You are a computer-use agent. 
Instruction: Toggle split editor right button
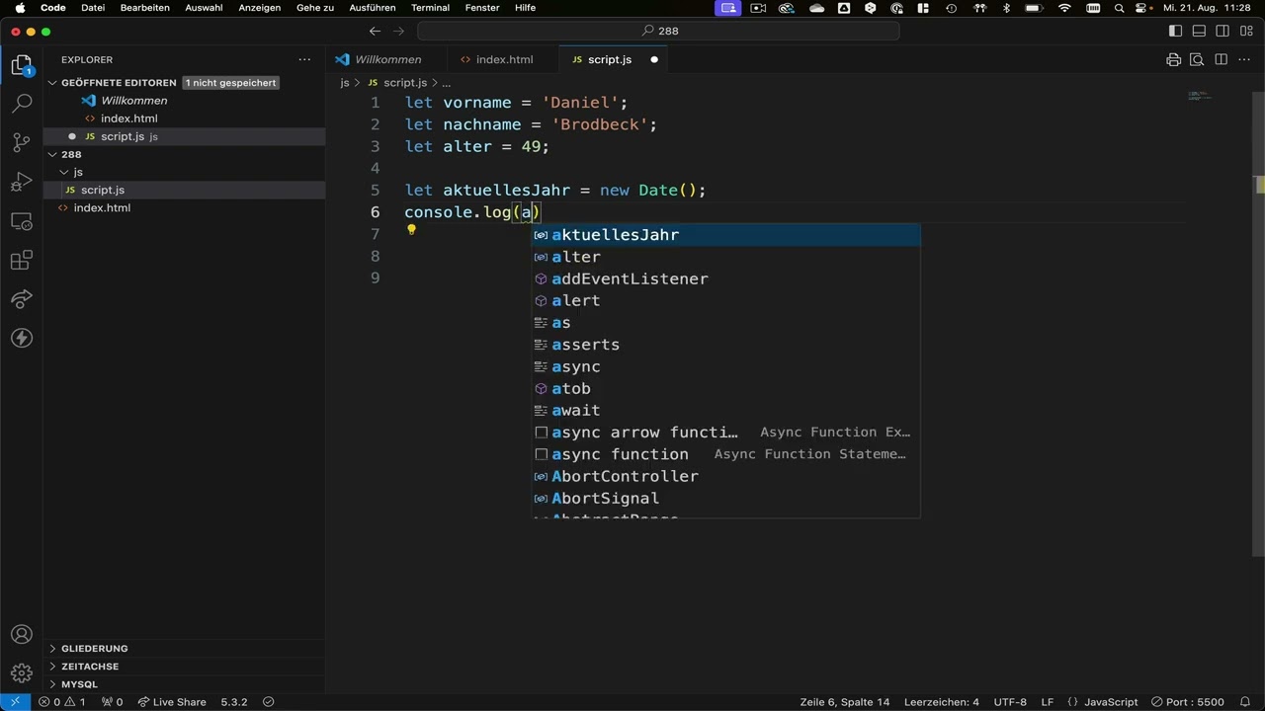pyautogui.click(x=1221, y=60)
